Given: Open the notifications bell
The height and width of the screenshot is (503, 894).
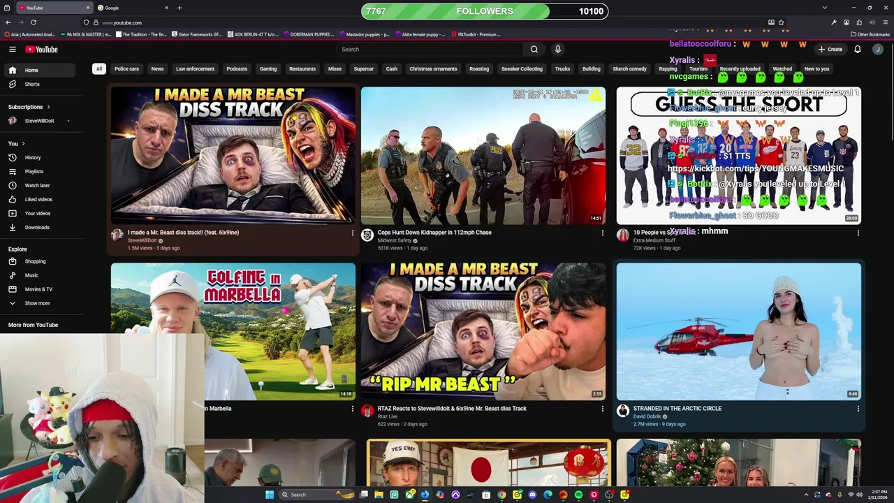Looking at the screenshot, I should tap(858, 50).
